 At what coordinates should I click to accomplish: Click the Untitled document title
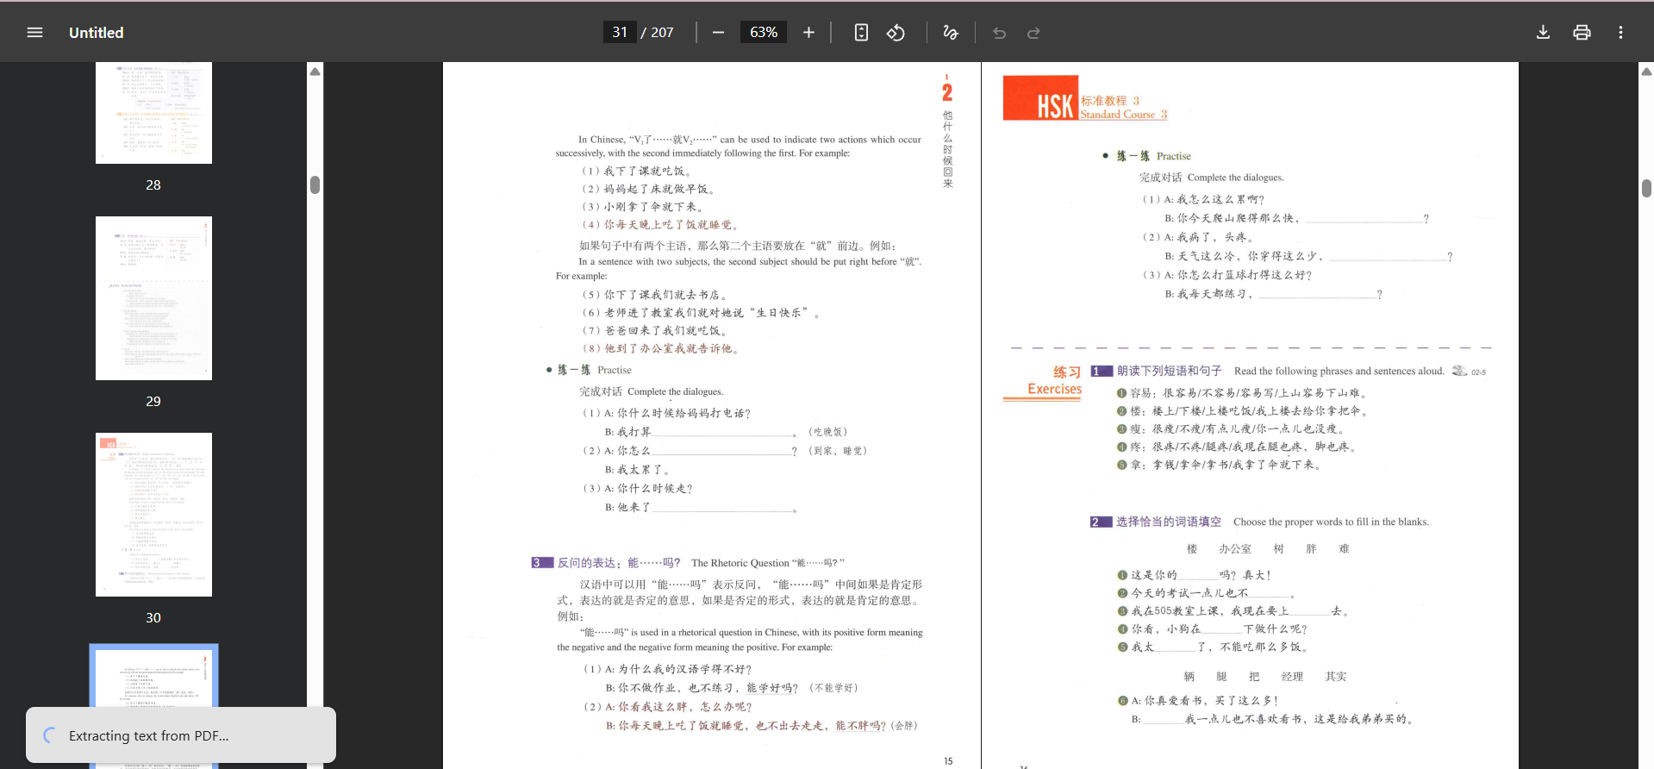(97, 33)
